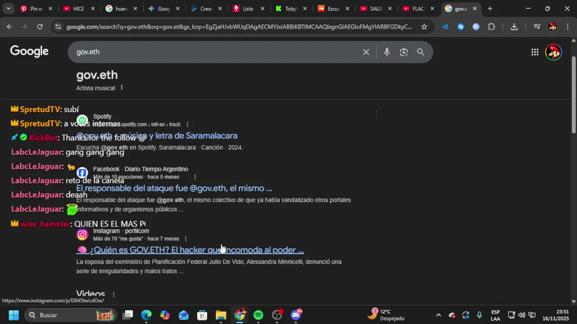
Task: Click the blue sound-waves extension icon
Action: click(x=445, y=27)
